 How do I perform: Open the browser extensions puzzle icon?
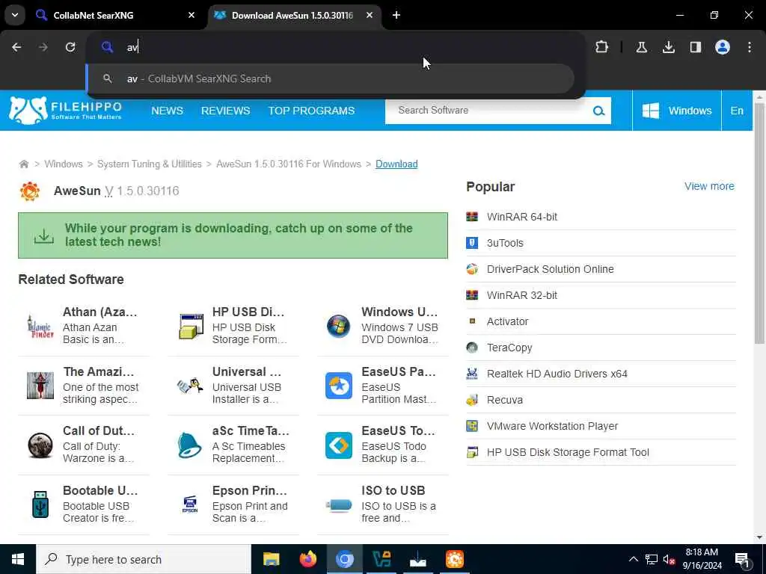click(602, 47)
